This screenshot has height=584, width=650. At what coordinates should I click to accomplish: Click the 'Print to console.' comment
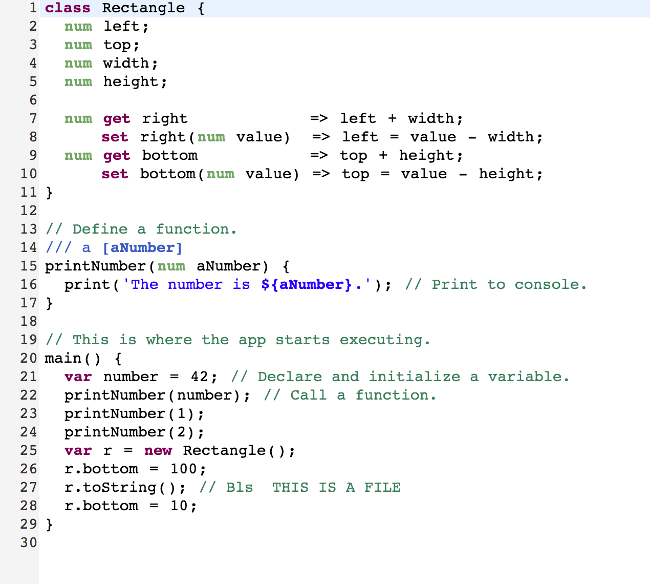pyautogui.click(x=496, y=285)
